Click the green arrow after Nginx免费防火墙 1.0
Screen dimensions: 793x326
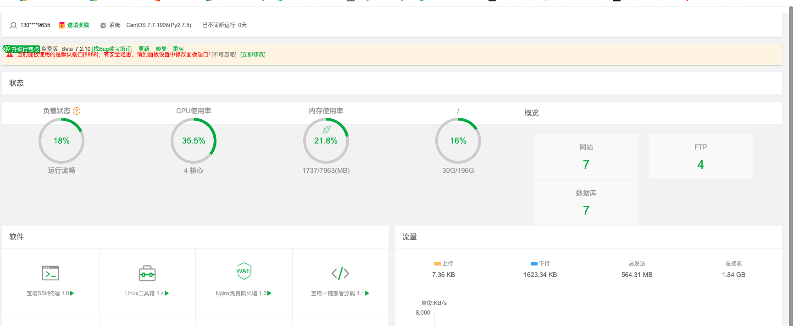270,293
